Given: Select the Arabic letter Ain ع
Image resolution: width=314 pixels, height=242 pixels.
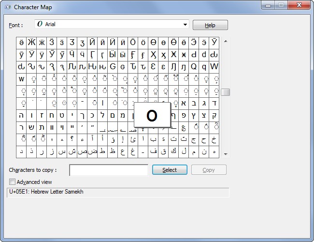Looking at the screenshot, I should 123,151.
